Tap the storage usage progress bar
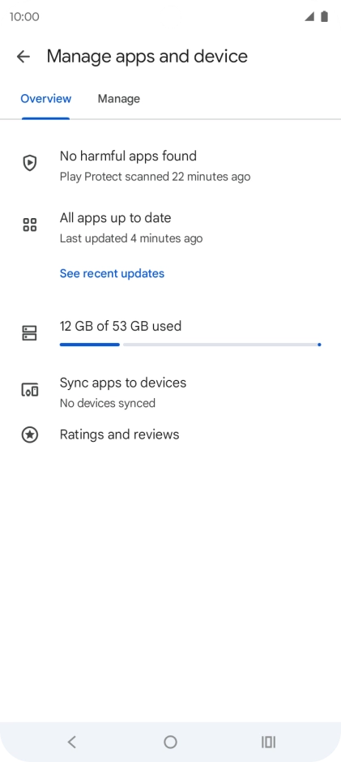The height and width of the screenshot is (762, 341). click(x=190, y=345)
